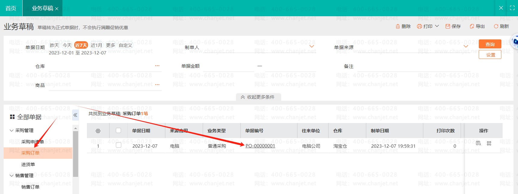Open table column settings gear icon
518x194 pixels.
click(98, 131)
